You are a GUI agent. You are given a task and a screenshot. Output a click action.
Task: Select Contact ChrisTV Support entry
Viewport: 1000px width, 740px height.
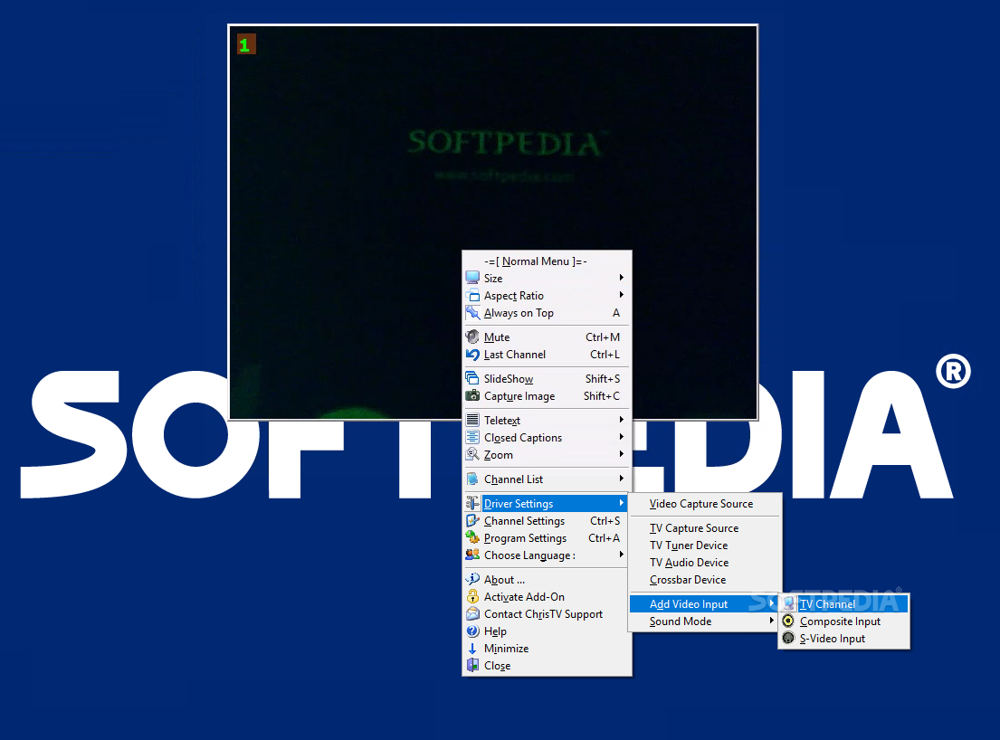tap(548, 613)
